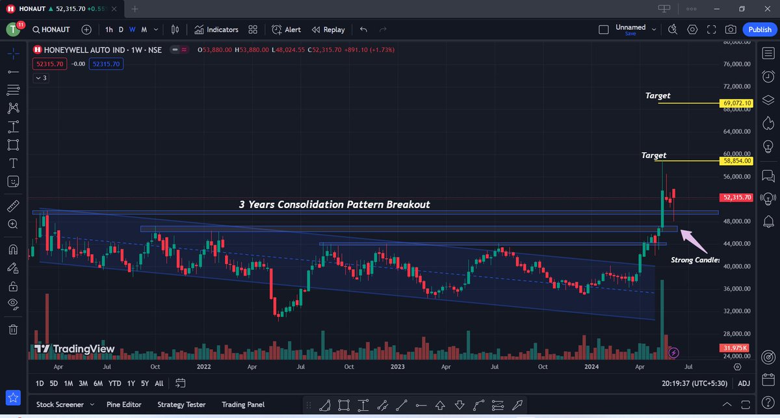
Task: Open the forecasting and measurement tools
Action: (x=13, y=126)
